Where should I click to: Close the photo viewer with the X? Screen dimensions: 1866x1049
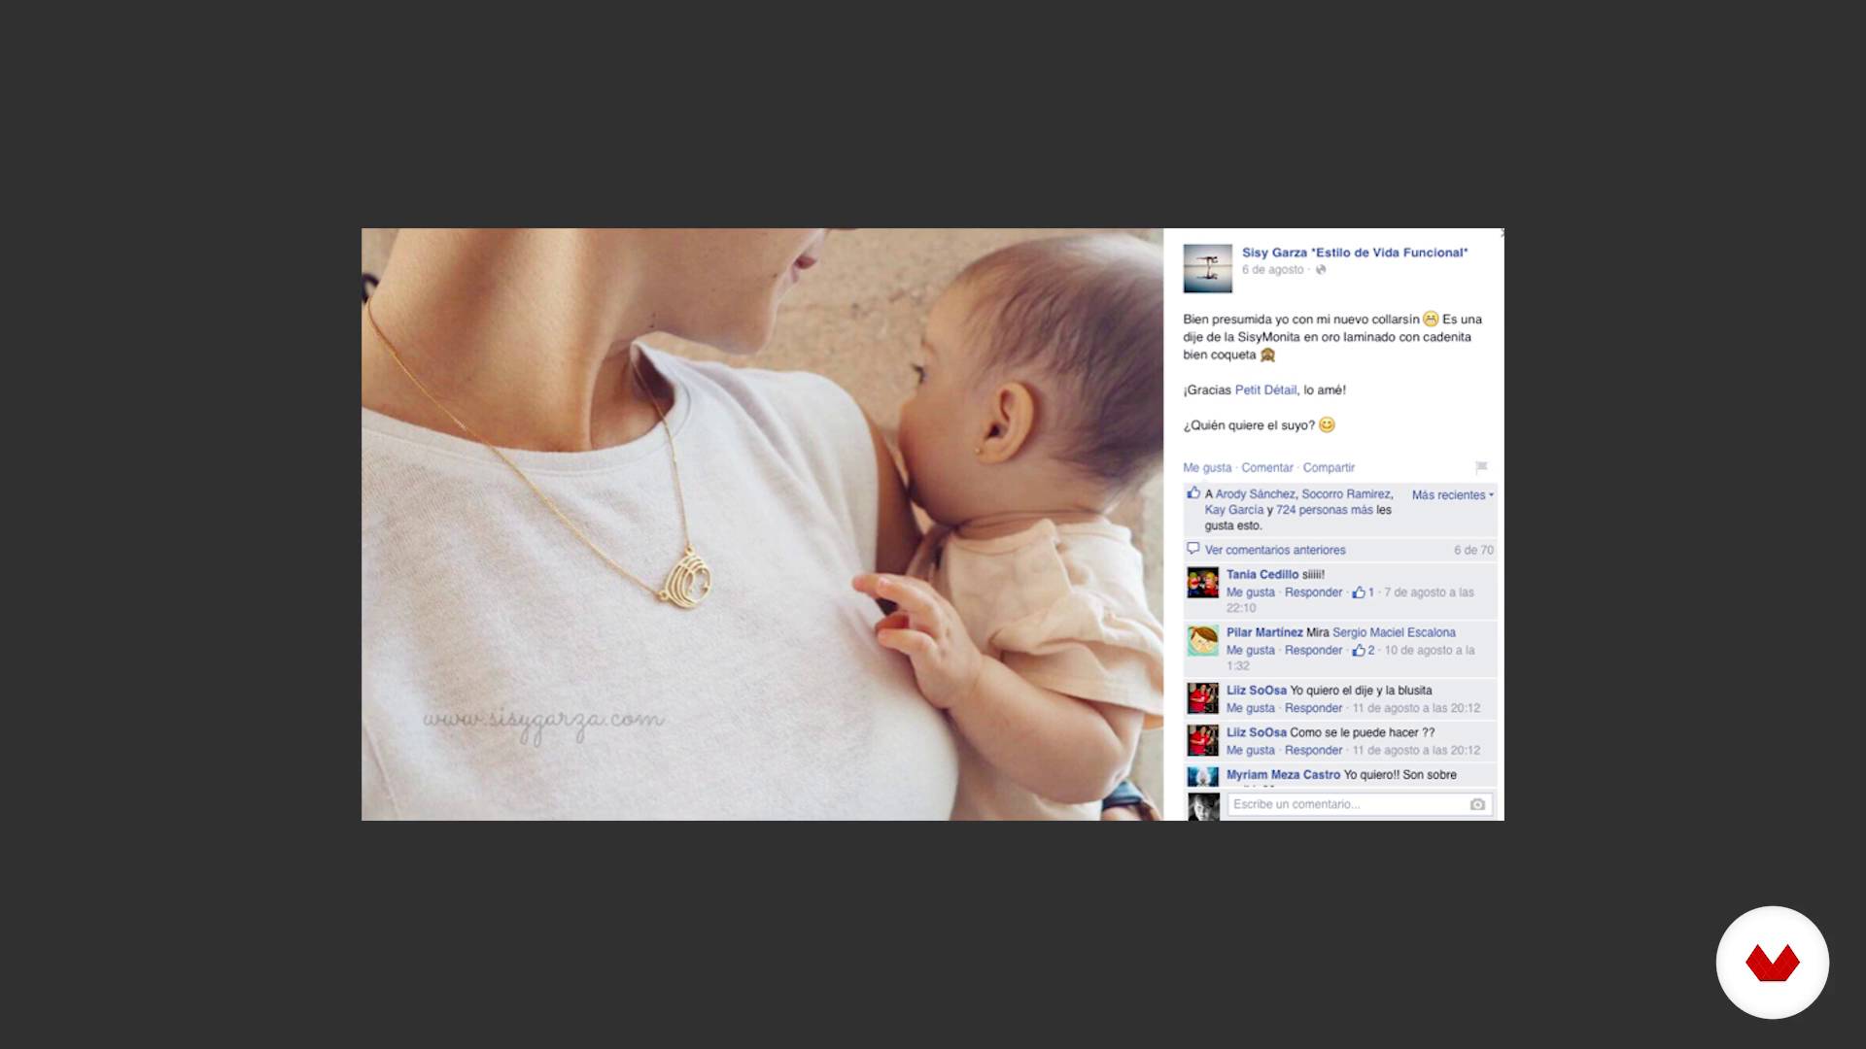tap(1502, 233)
